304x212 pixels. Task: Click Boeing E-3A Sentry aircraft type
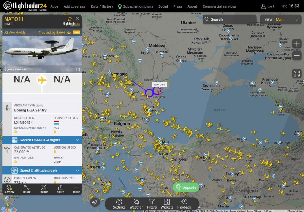click(30, 110)
